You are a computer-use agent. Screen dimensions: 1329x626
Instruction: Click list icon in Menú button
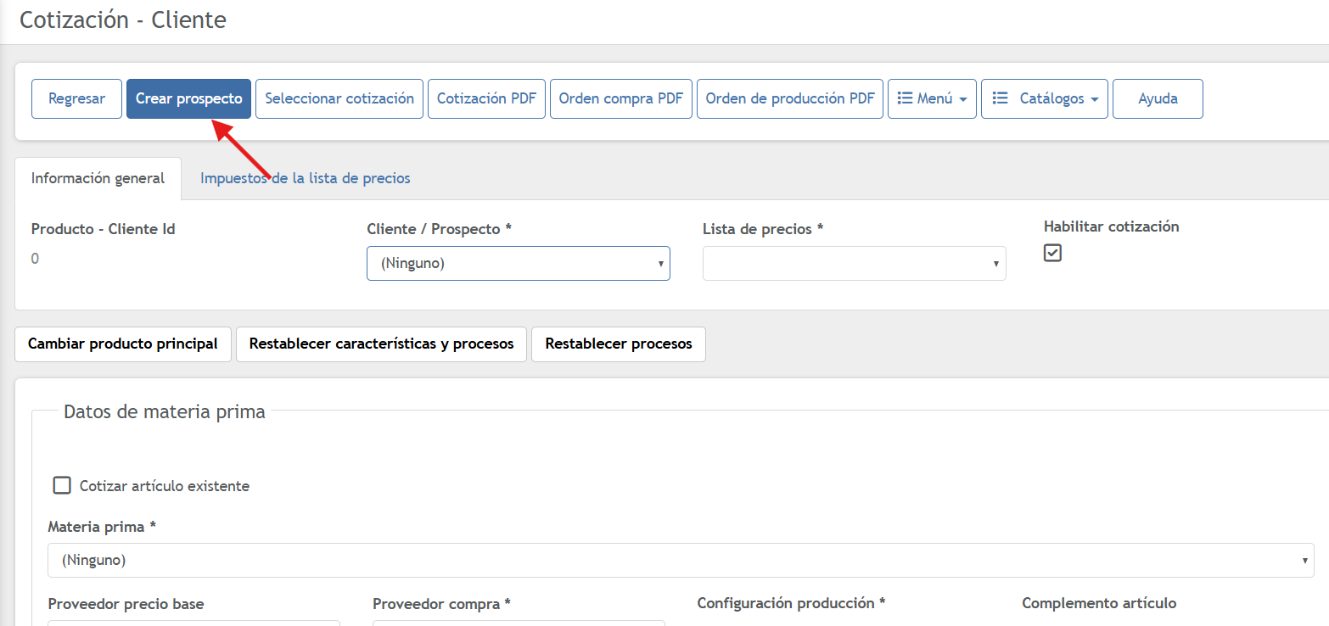pyautogui.click(x=905, y=98)
